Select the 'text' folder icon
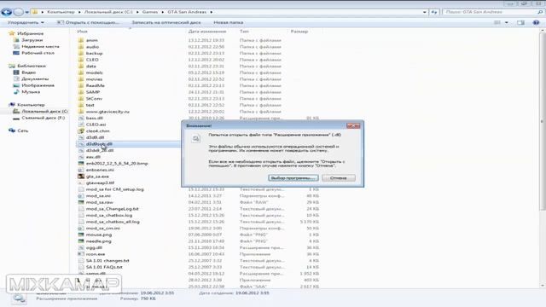The height and width of the screenshot is (307, 546). [x=81, y=105]
